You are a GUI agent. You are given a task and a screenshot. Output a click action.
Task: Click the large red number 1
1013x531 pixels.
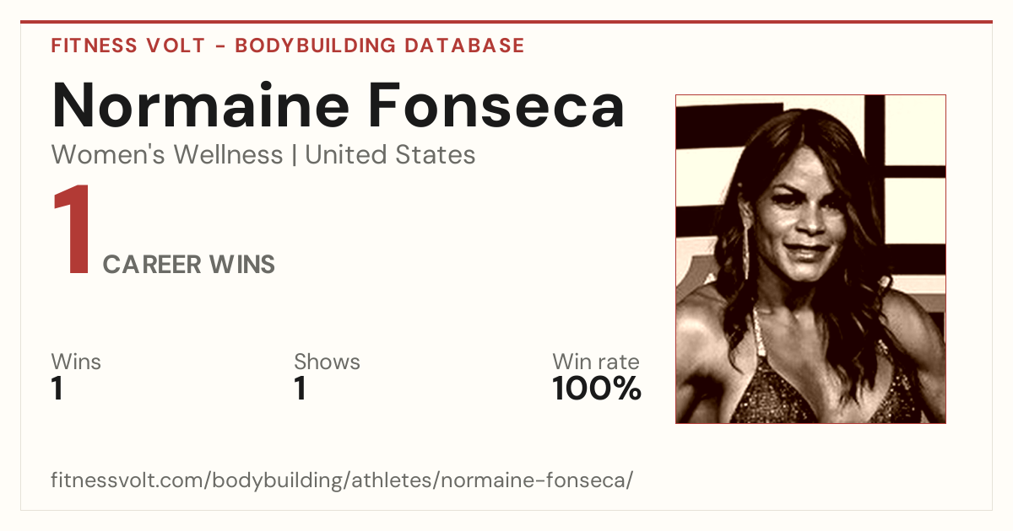[71, 231]
